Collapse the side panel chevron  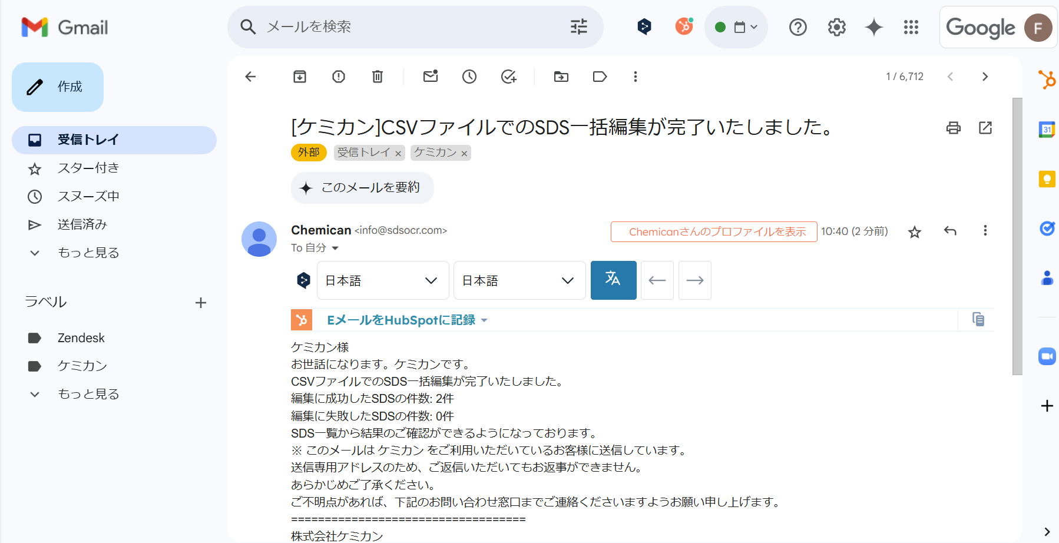pyautogui.click(x=1047, y=531)
